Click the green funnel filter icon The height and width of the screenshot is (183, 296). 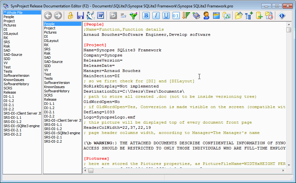click(133, 15)
